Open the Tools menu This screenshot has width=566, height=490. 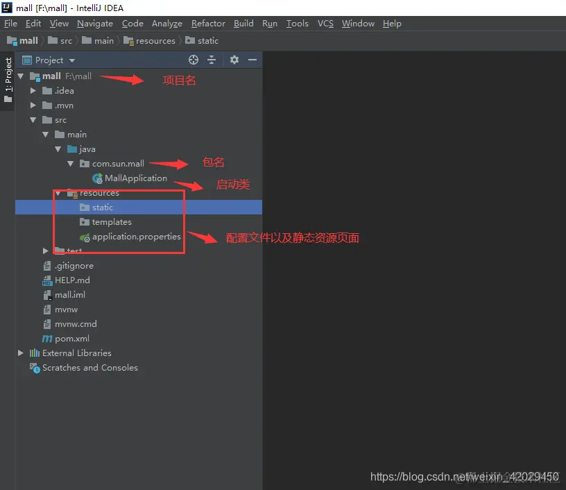pyautogui.click(x=298, y=24)
